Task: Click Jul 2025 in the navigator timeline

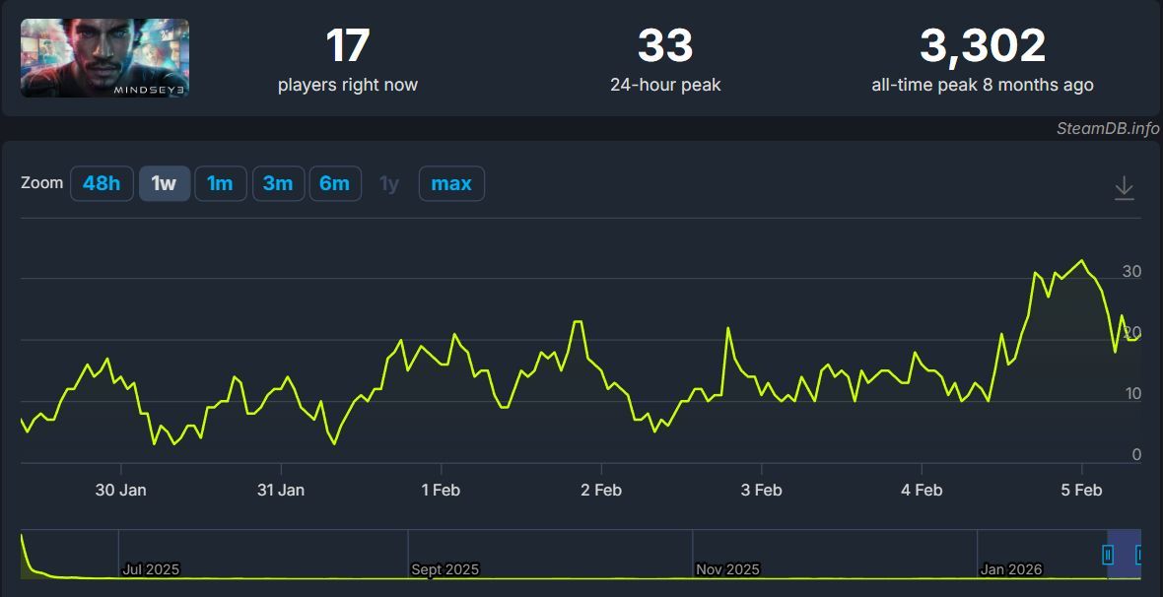Action: 151,569
